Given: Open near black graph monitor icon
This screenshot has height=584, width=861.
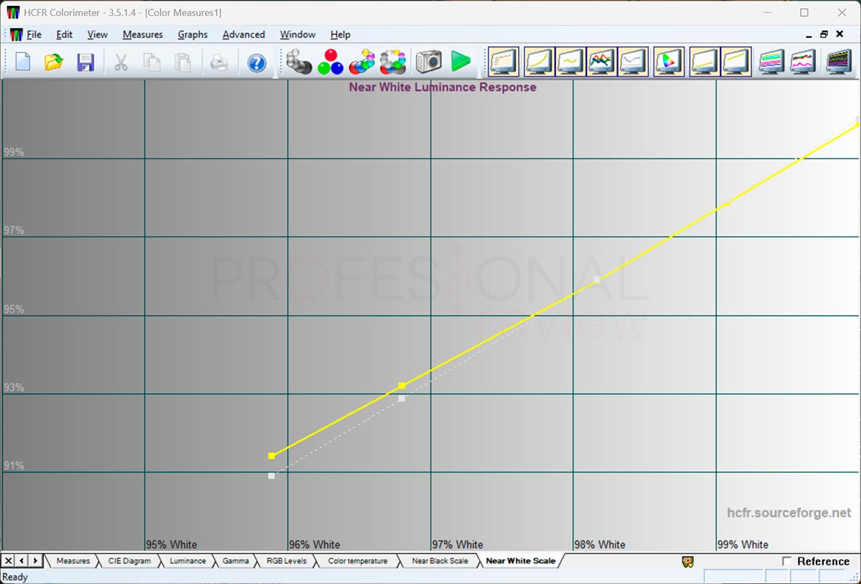Looking at the screenshot, I should (x=704, y=62).
